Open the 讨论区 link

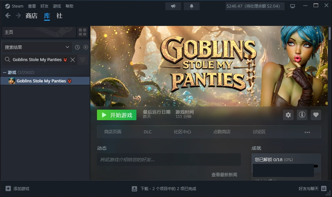(259, 132)
